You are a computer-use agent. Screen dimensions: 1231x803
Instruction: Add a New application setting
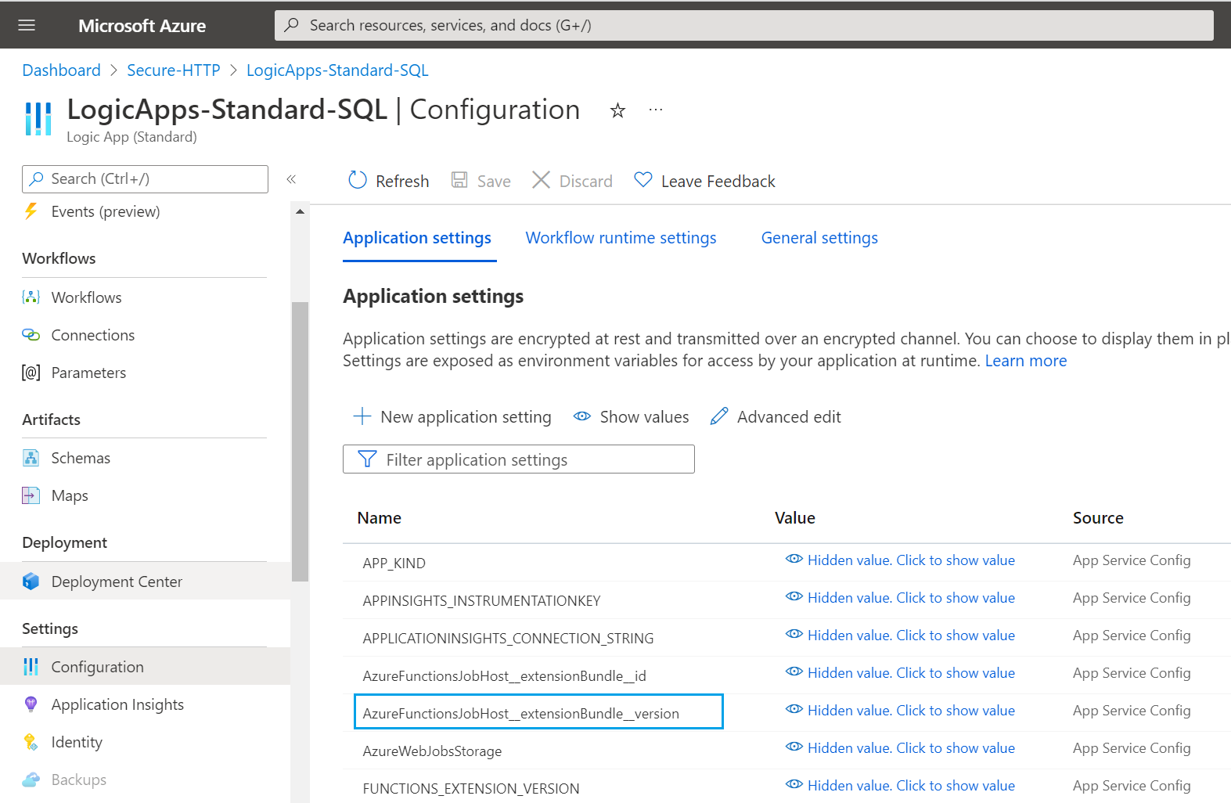[x=453, y=417]
